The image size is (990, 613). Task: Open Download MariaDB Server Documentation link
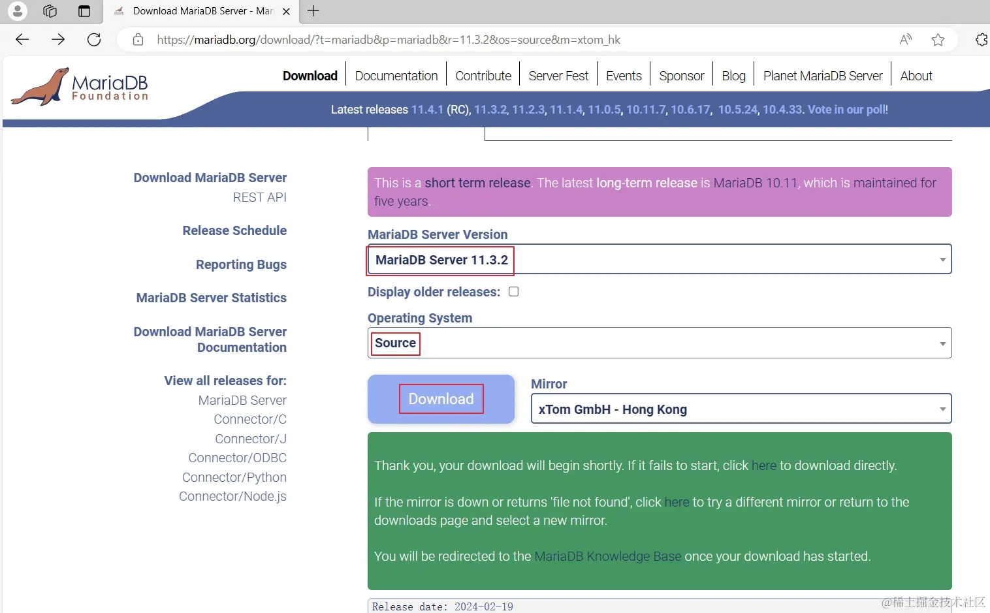coord(210,339)
